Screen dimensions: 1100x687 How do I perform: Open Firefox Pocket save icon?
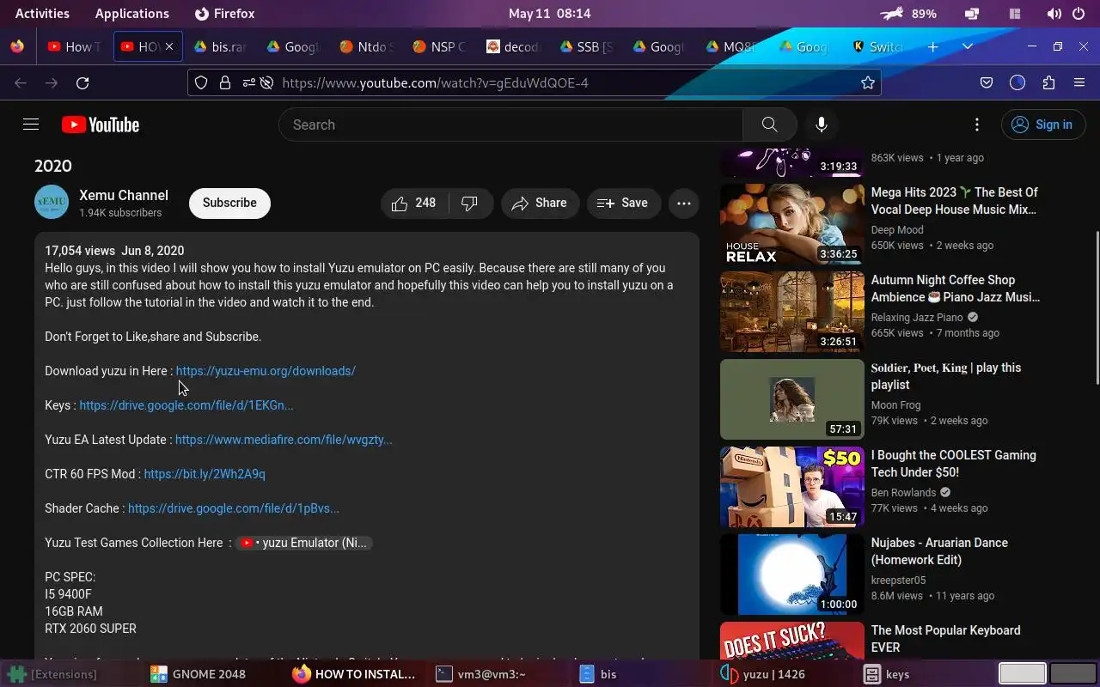tap(987, 82)
